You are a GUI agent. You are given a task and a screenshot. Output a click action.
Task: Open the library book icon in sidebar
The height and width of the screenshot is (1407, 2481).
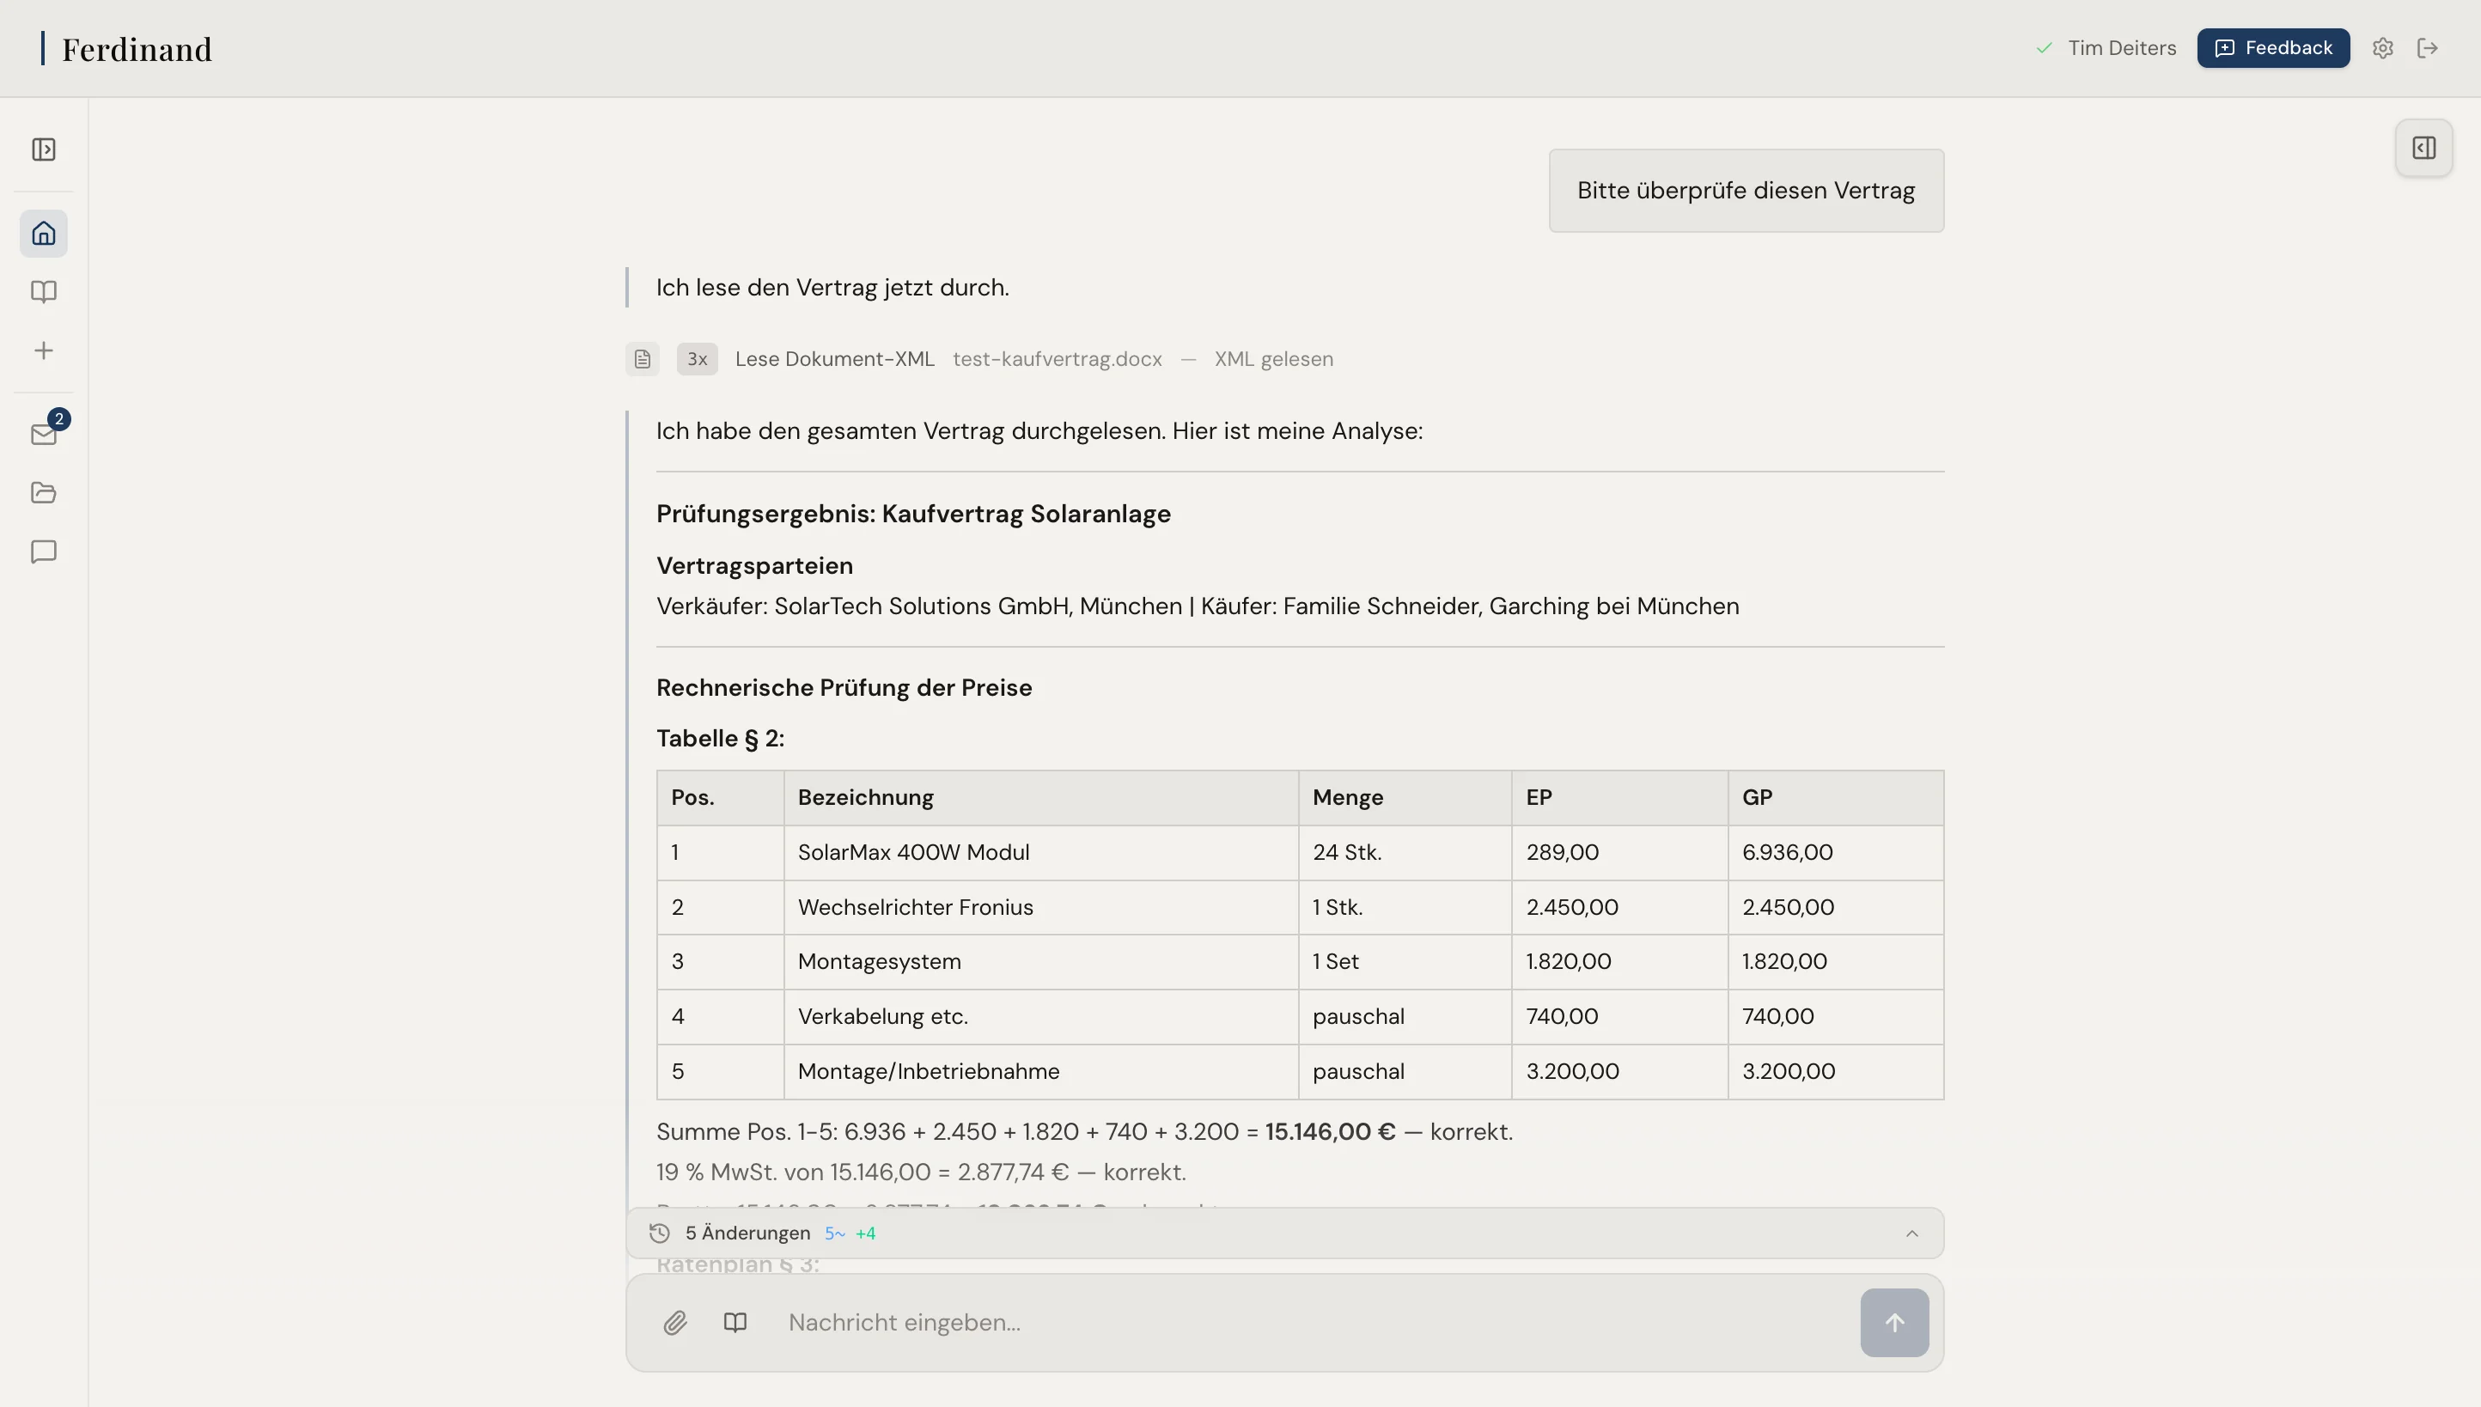coord(44,292)
